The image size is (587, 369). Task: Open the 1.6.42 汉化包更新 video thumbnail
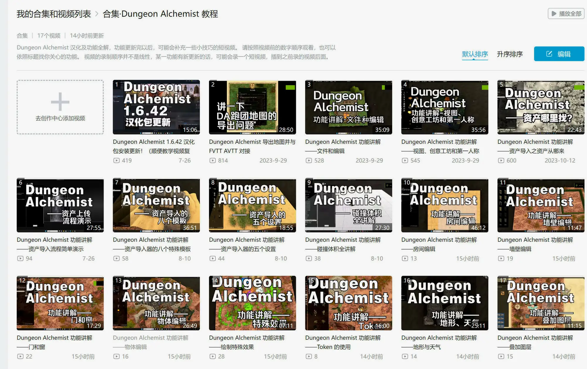[x=156, y=107]
